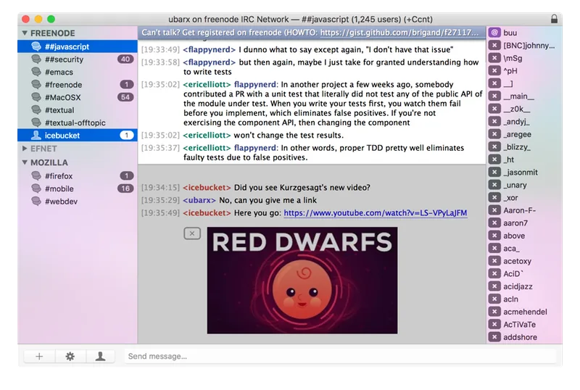Click the mode icon next to _unary
Image resolution: width=580 pixels, height=390 pixels.
click(494, 185)
